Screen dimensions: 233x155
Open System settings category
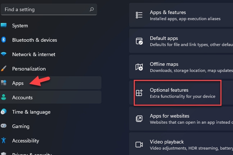click(51, 26)
